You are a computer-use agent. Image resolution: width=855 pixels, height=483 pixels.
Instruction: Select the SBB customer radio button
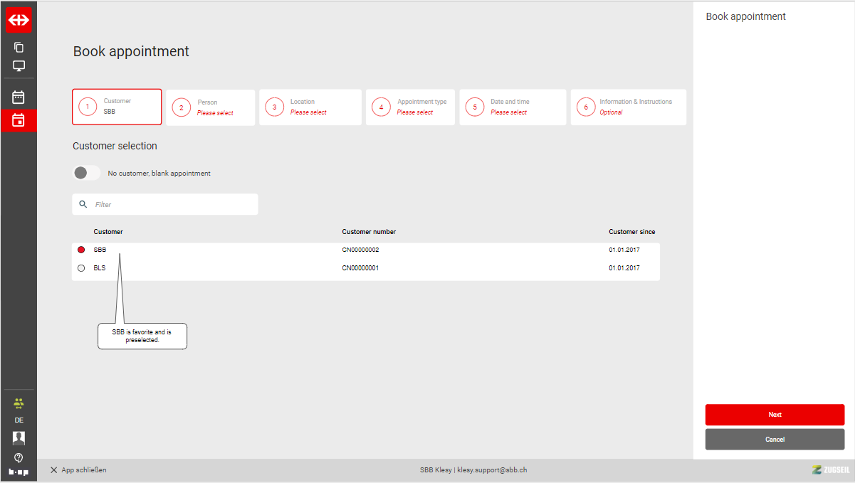click(81, 250)
